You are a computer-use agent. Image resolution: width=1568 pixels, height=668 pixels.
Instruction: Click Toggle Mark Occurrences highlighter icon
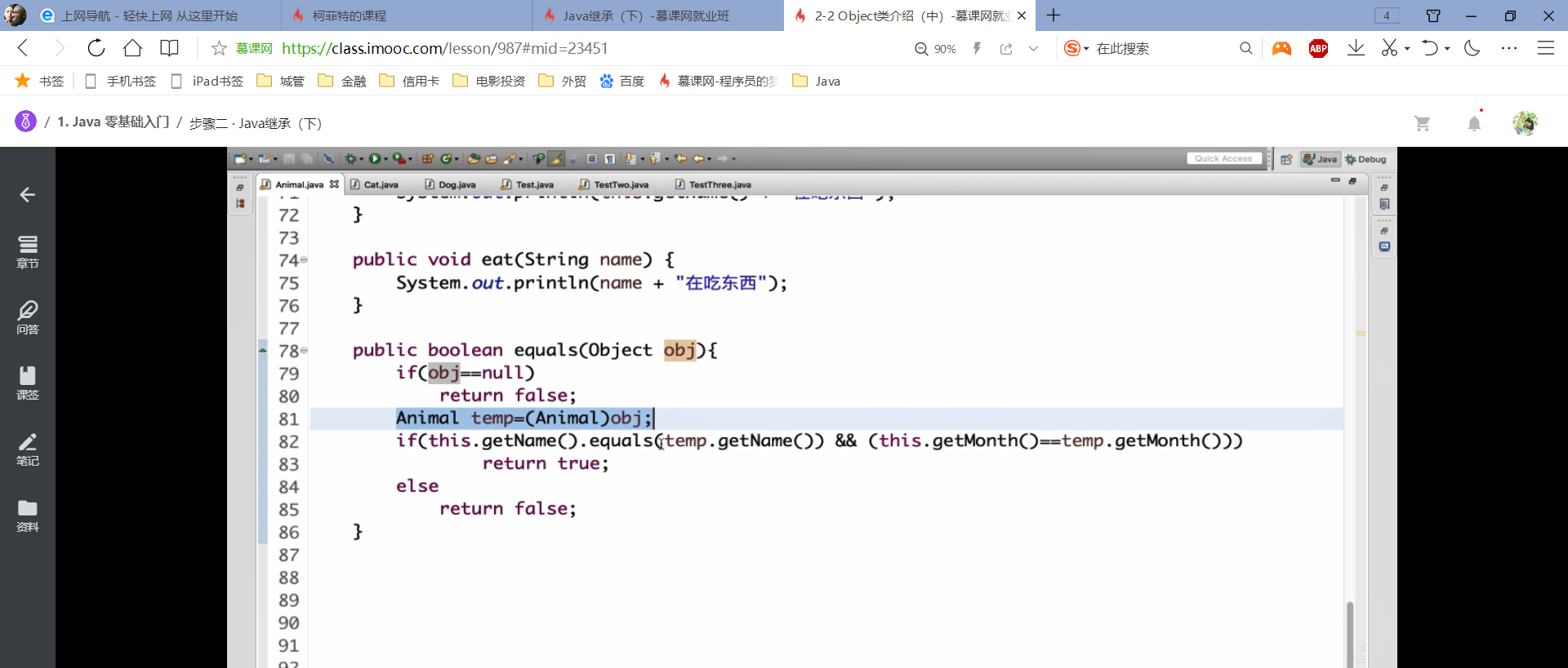pyautogui.click(x=556, y=158)
